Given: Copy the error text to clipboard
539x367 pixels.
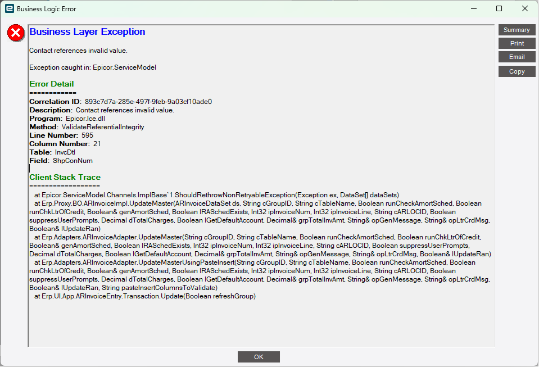Looking at the screenshot, I should coord(517,71).
